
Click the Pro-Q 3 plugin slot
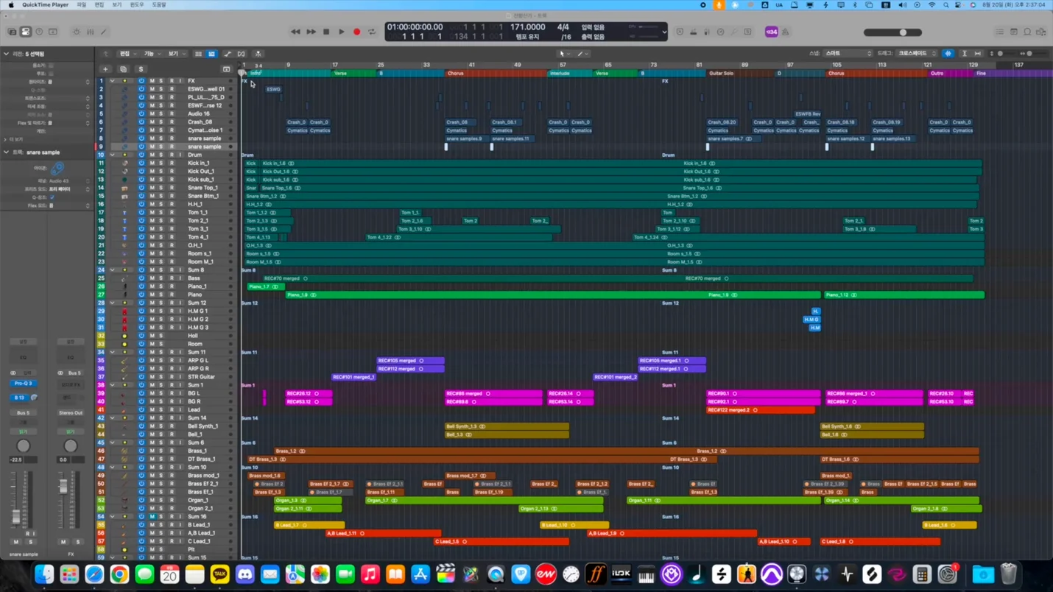[23, 384]
